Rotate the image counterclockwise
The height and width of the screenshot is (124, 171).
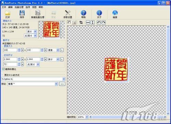(x=99, y=22)
